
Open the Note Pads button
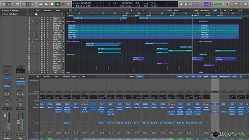click(x=236, y=4)
